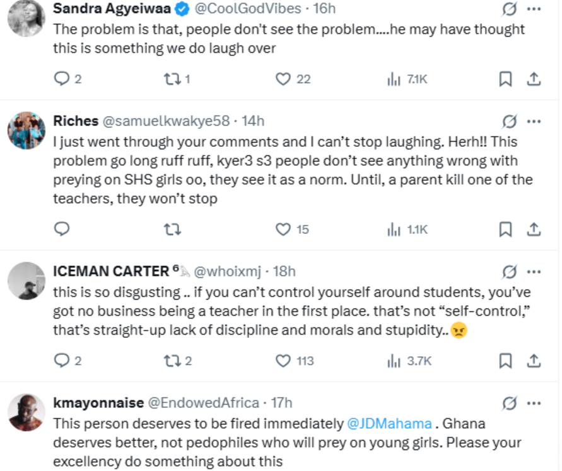
Task: Repost Sandra Agyeiwaa's tweet
Action: coord(172,79)
